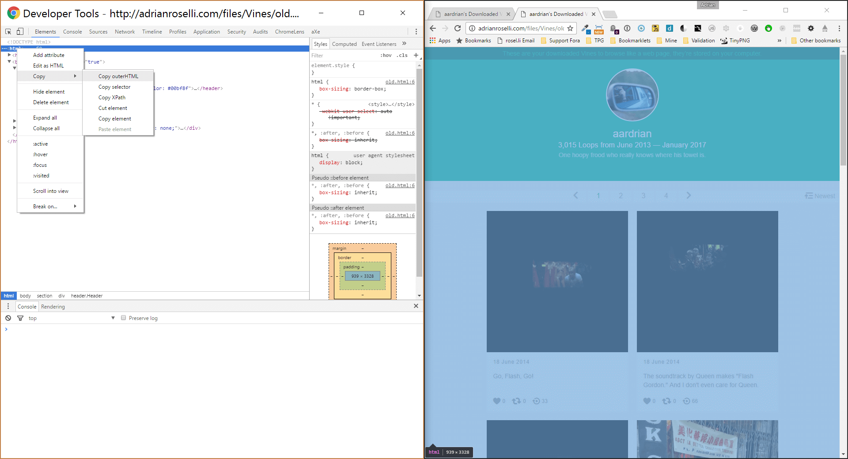Click the Styles pane vertical scrollbar
848x459 pixels.
pos(419,172)
